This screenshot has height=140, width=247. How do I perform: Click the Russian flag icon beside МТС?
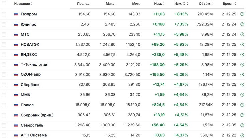tap(16, 35)
